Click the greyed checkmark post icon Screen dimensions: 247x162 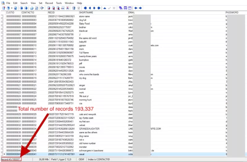pos(109,8)
